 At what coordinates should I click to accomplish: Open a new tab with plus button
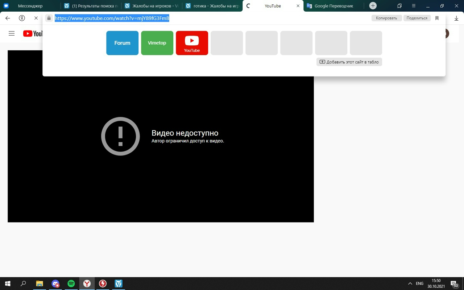tap(373, 6)
